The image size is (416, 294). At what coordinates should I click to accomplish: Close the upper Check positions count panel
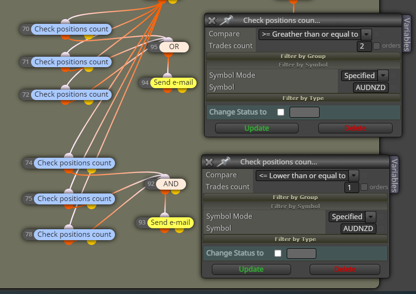coord(212,20)
